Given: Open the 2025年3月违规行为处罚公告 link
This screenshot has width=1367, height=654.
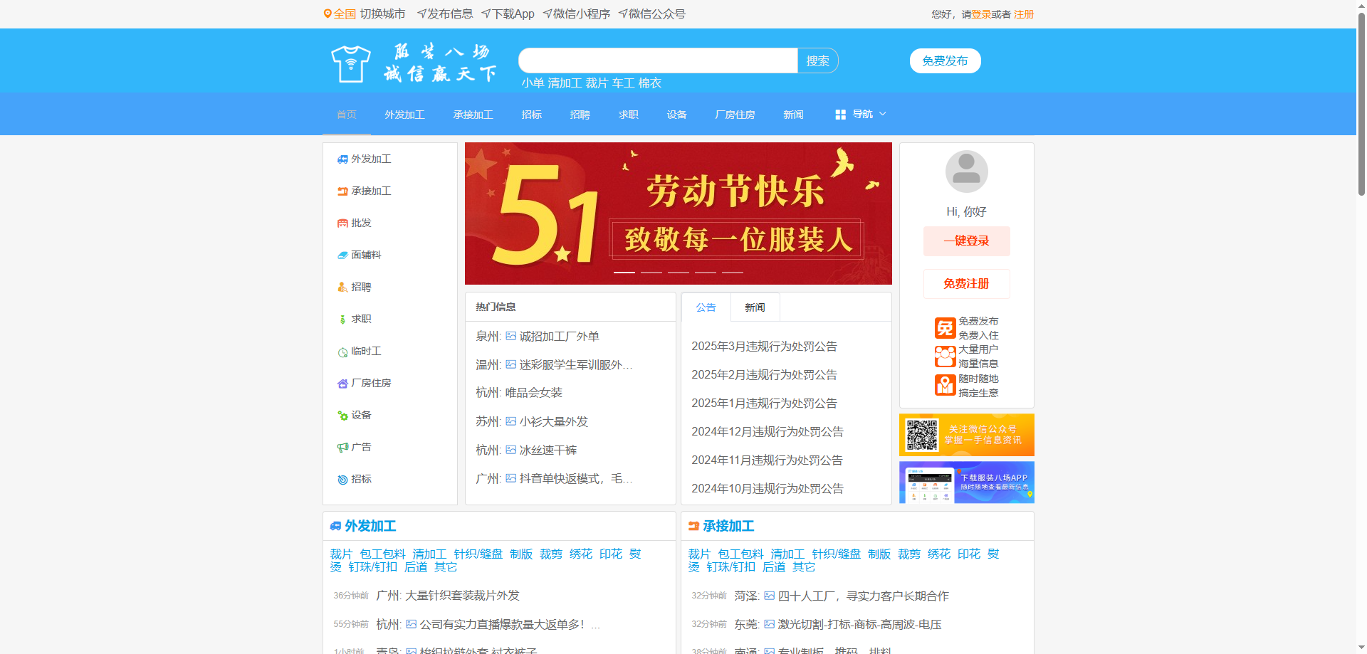Looking at the screenshot, I should tap(765, 347).
